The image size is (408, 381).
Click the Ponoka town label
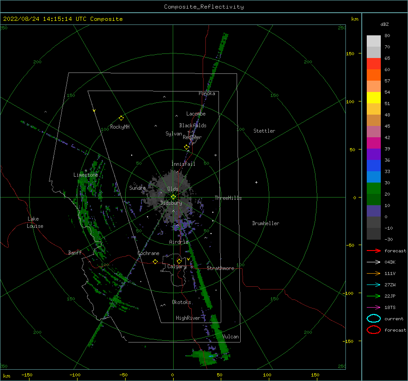[x=207, y=93]
